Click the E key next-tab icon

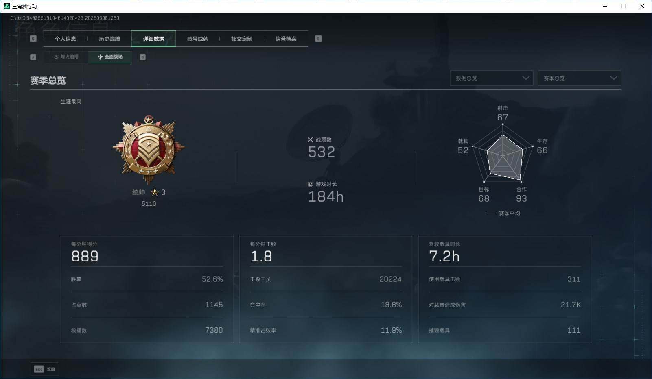[318, 39]
